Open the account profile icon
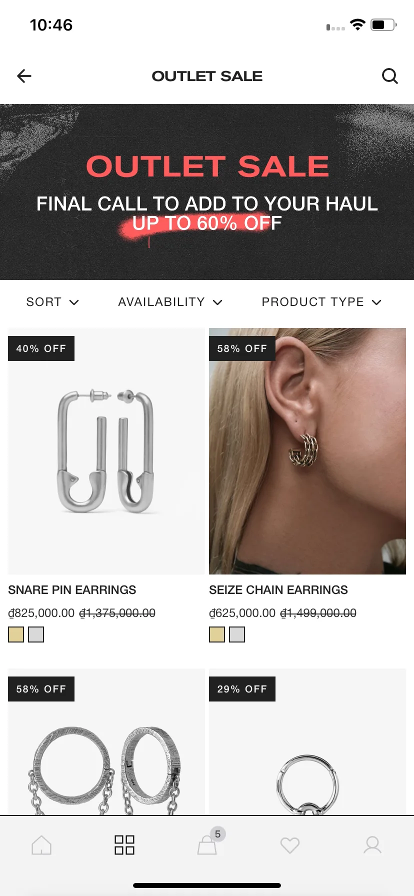The height and width of the screenshot is (896, 414). click(x=372, y=845)
